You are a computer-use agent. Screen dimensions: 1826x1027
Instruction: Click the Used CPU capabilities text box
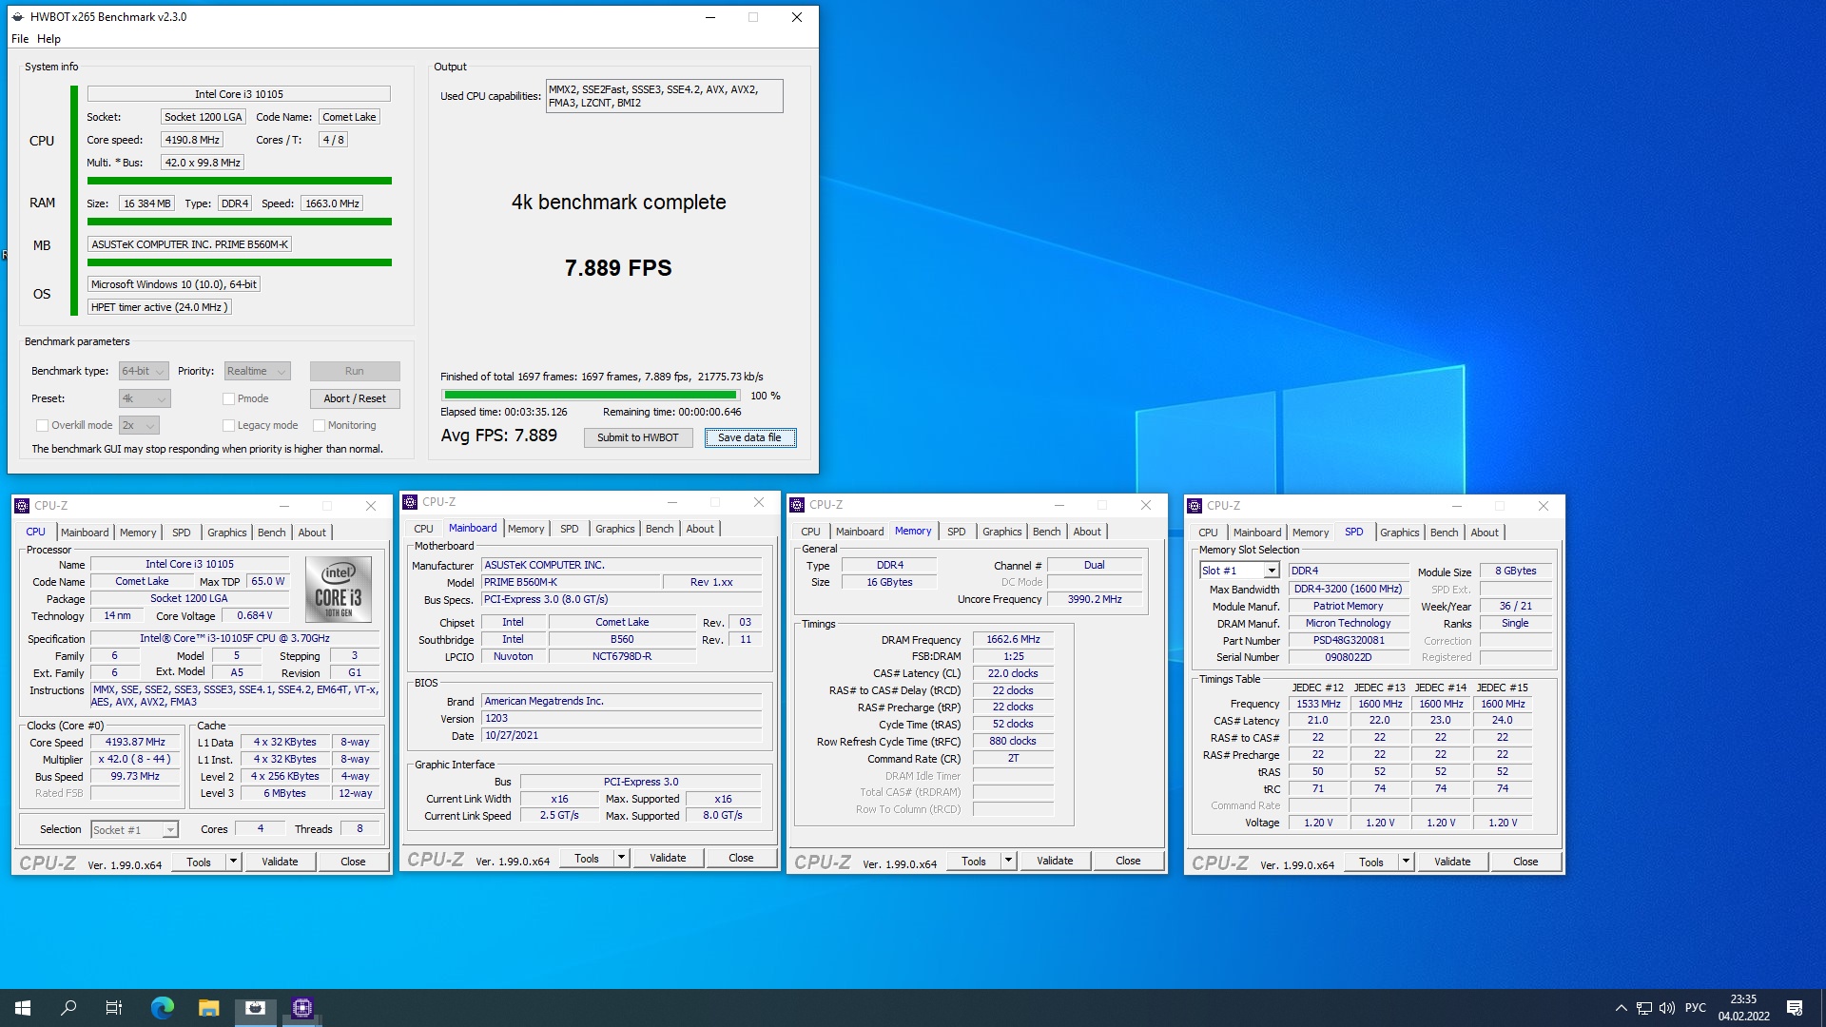(664, 96)
